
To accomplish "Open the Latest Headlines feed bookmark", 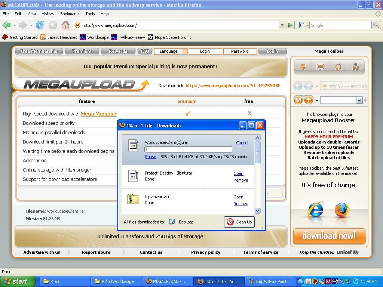I will (x=59, y=37).
